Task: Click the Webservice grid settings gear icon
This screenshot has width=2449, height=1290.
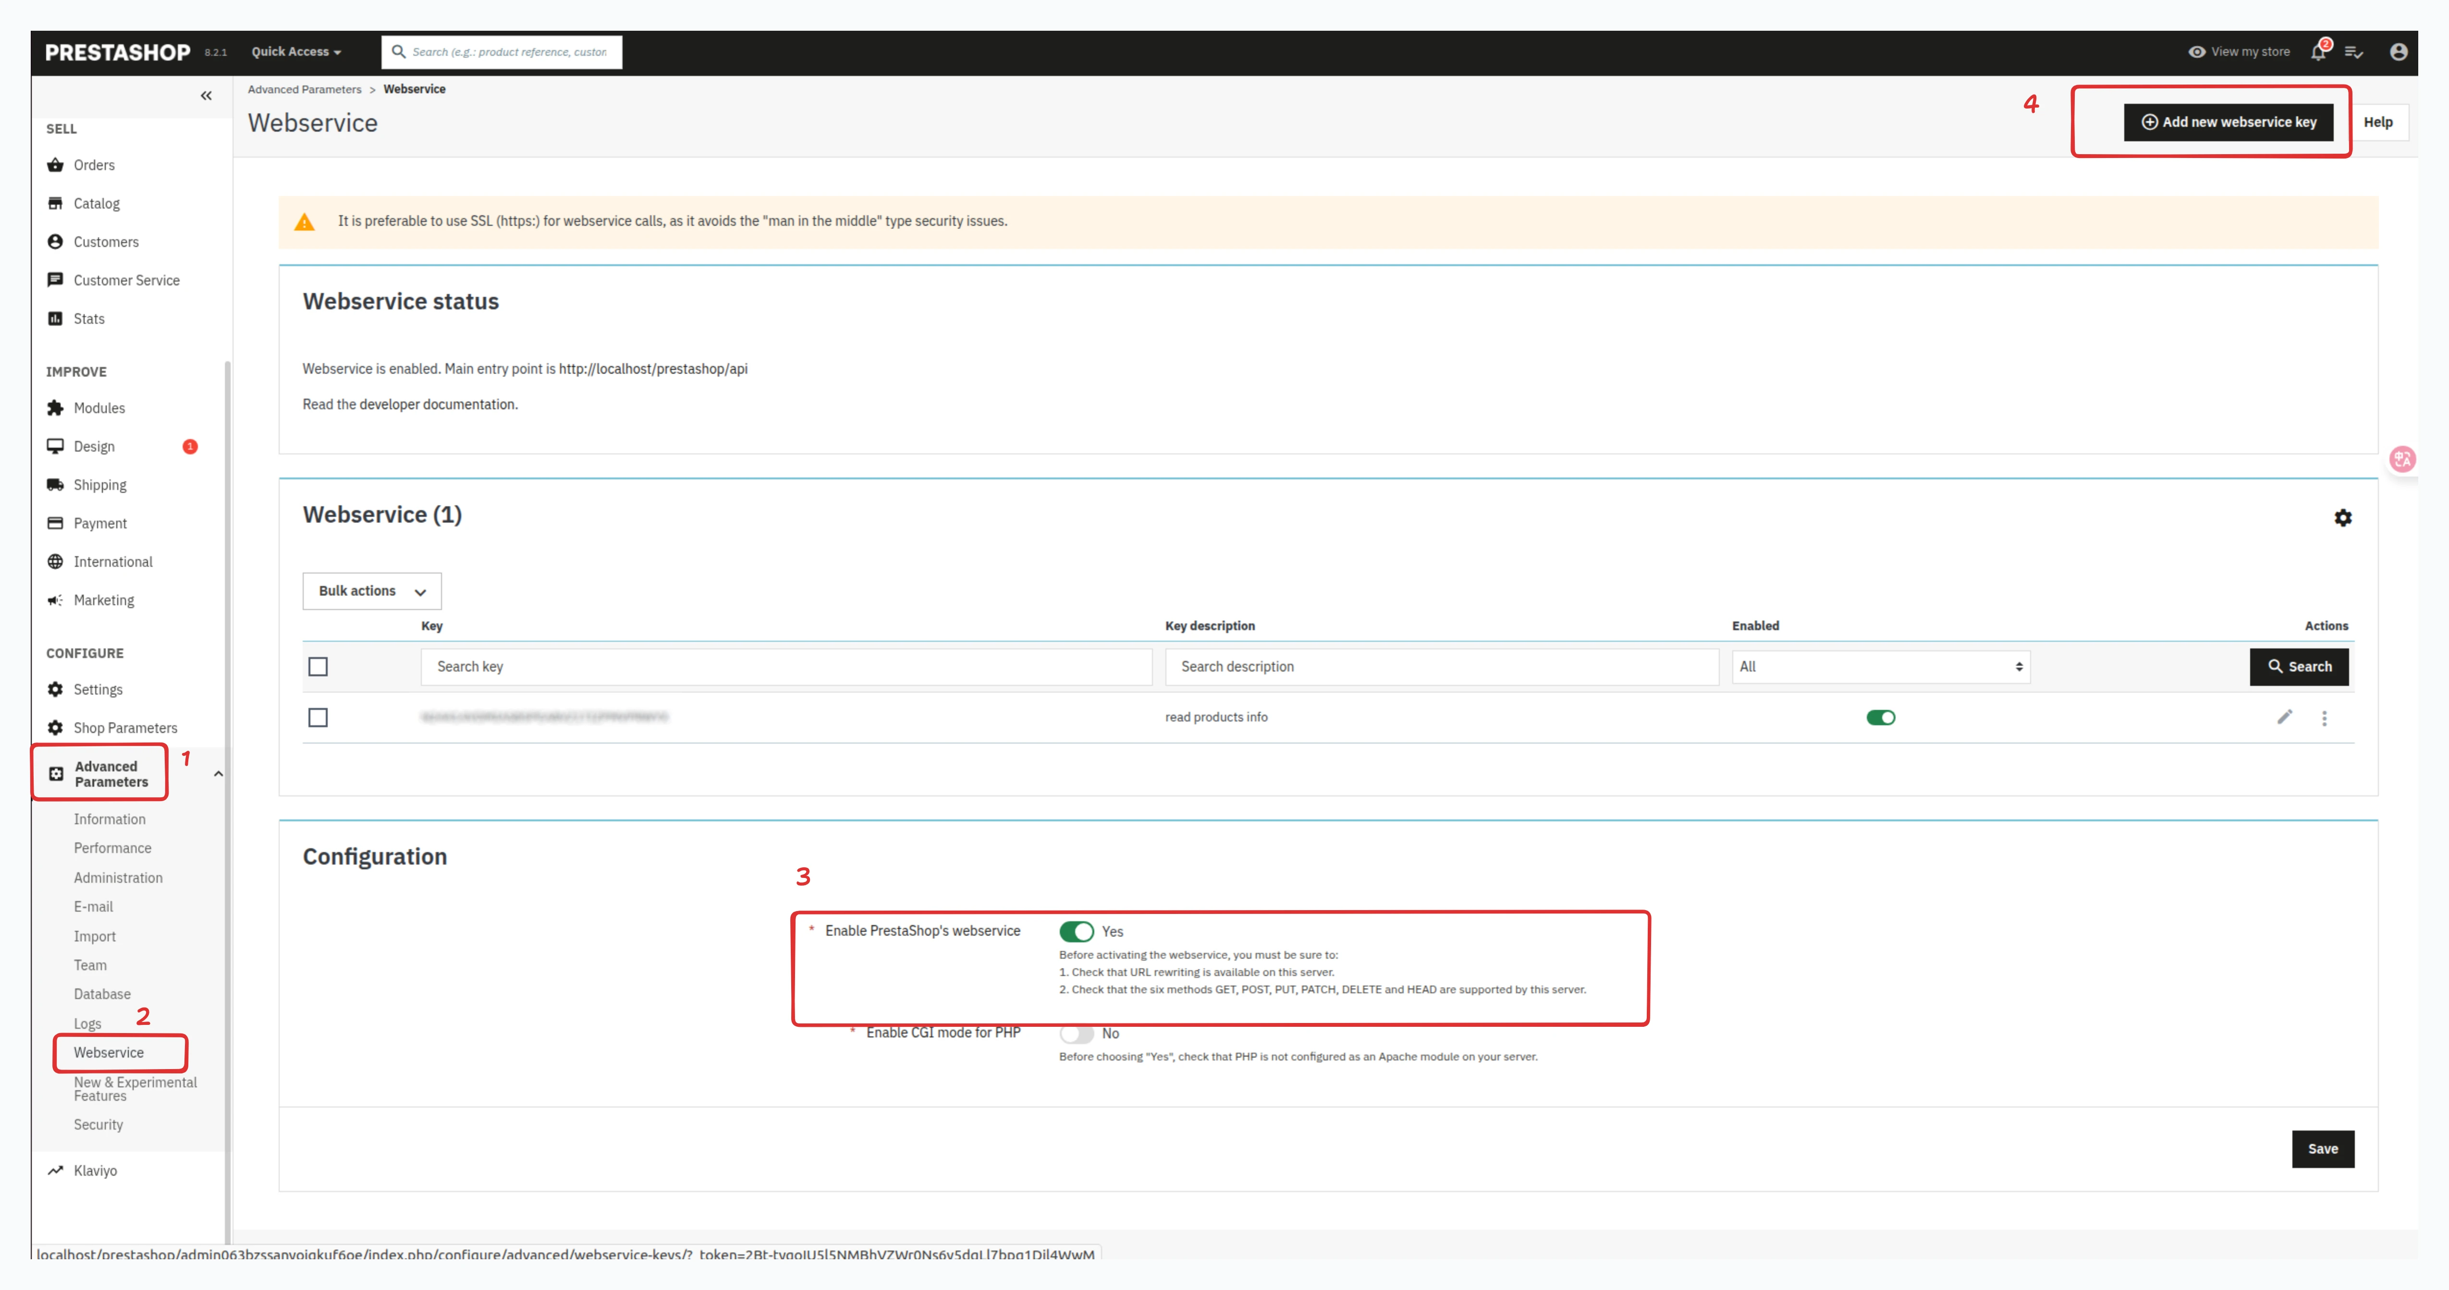Action: [2342, 517]
